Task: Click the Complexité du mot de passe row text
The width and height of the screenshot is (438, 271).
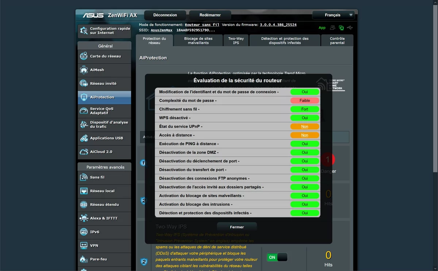Action: click(x=188, y=100)
